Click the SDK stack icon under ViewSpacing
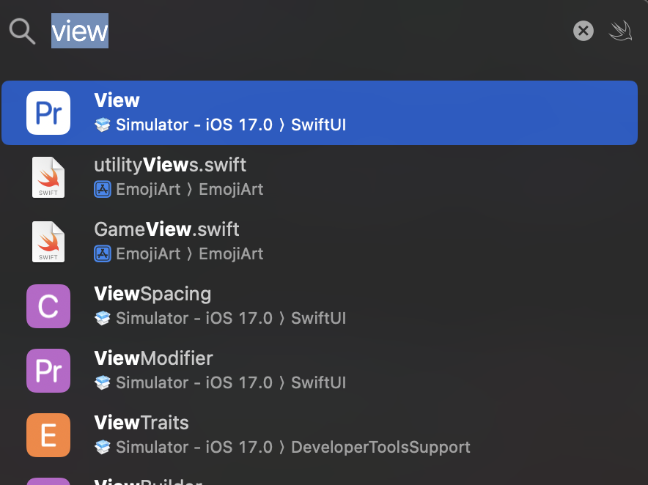The width and height of the screenshot is (648, 485). pos(103,319)
